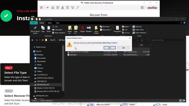Open Documents in navigation pane
The image size is (189, 106).
[x=41, y=58]
